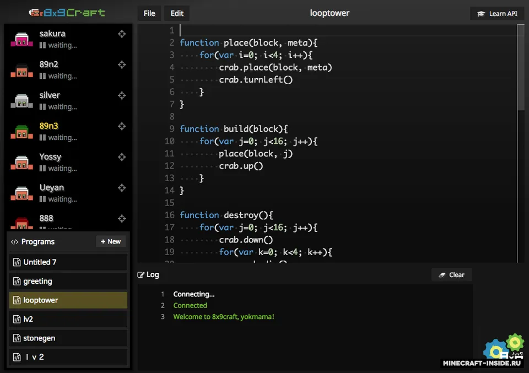Image resolution: width=529 pixels, height=373 pixels.
Task: Select the Ueyan crab avatar
Action: 21,193
